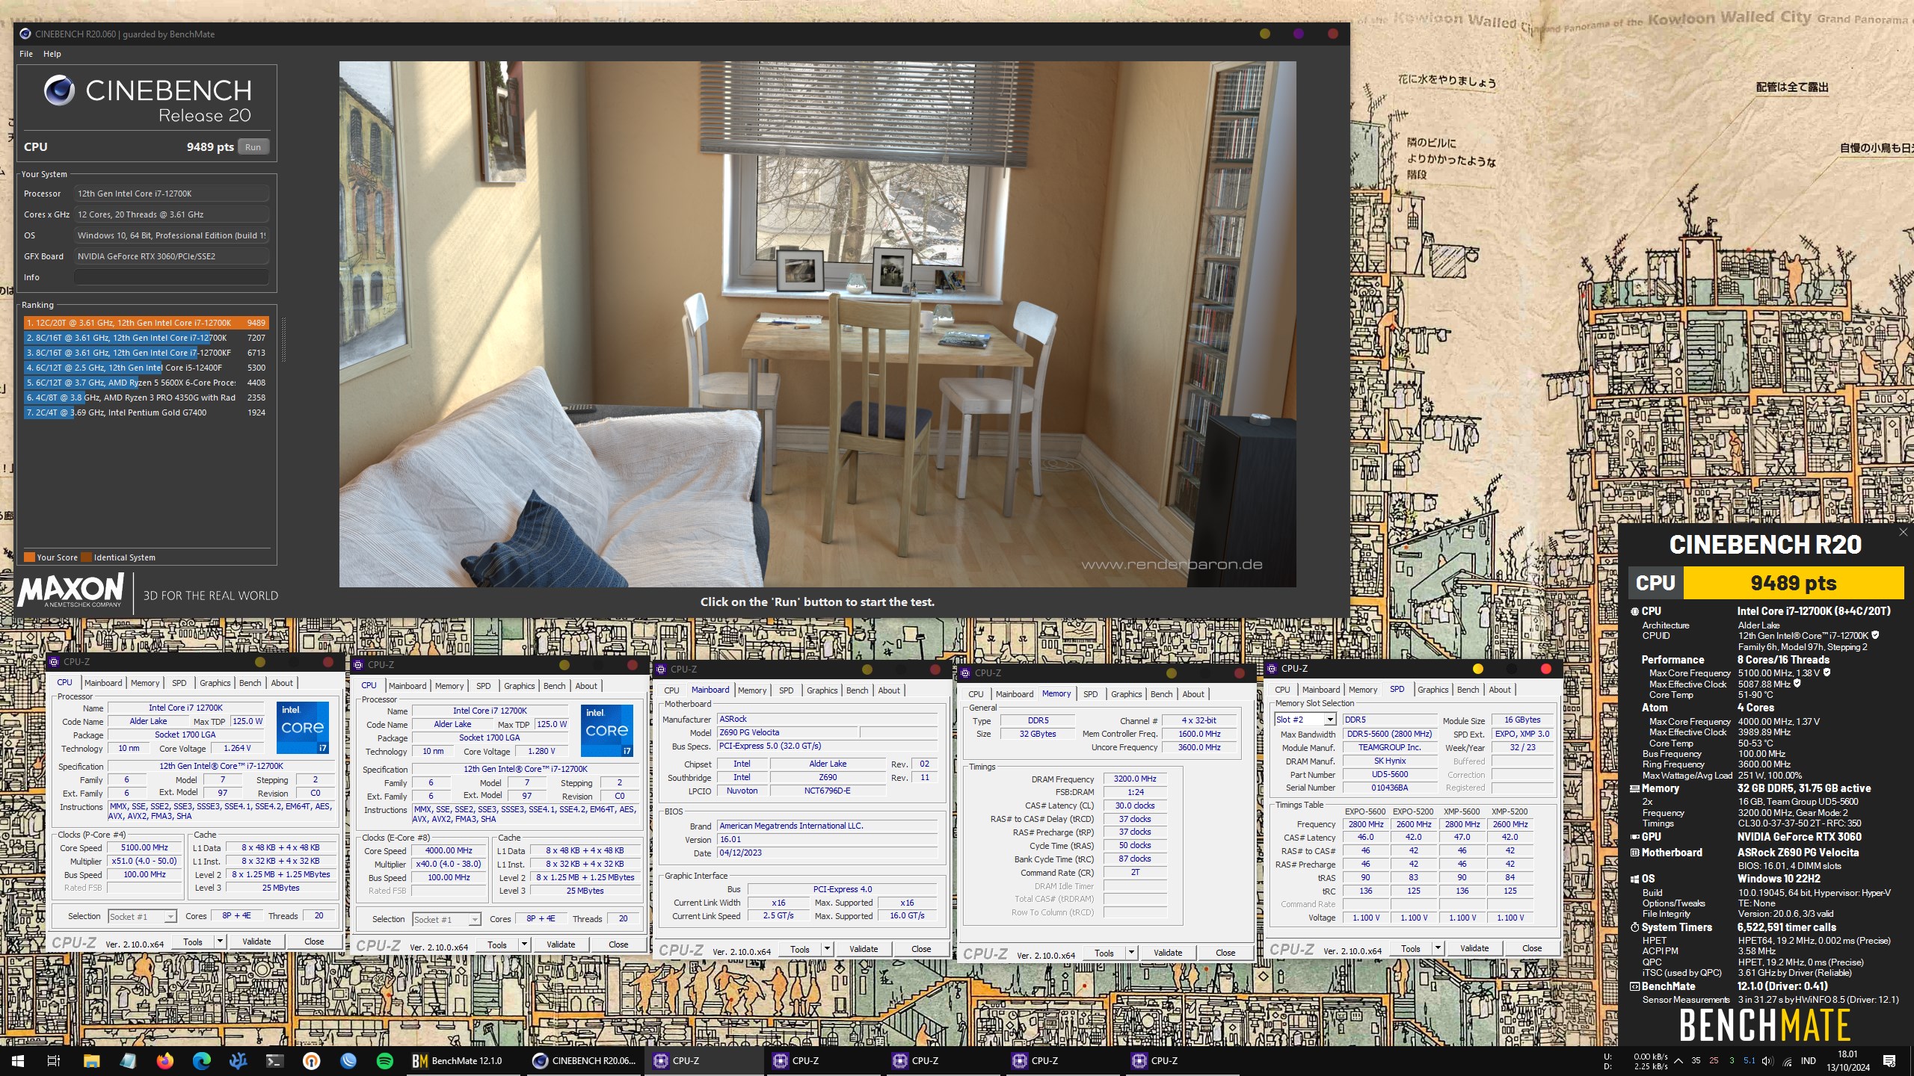Switch to CINEBENCH R20 taskbar button
Image resolution: width=1914 pixels, height=1076 pixels.
point(584,1060)
